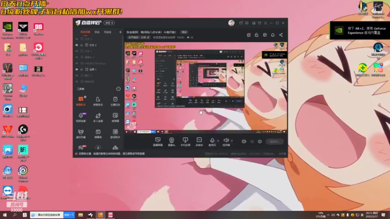Expand the hidden system tray icons chevron

coord(328,215)
